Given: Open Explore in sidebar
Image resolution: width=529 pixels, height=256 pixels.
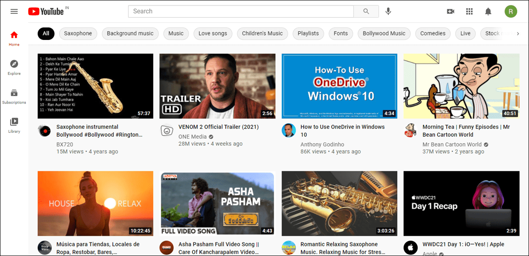Looking at the screenshot, I should click(x=14, y=68).
